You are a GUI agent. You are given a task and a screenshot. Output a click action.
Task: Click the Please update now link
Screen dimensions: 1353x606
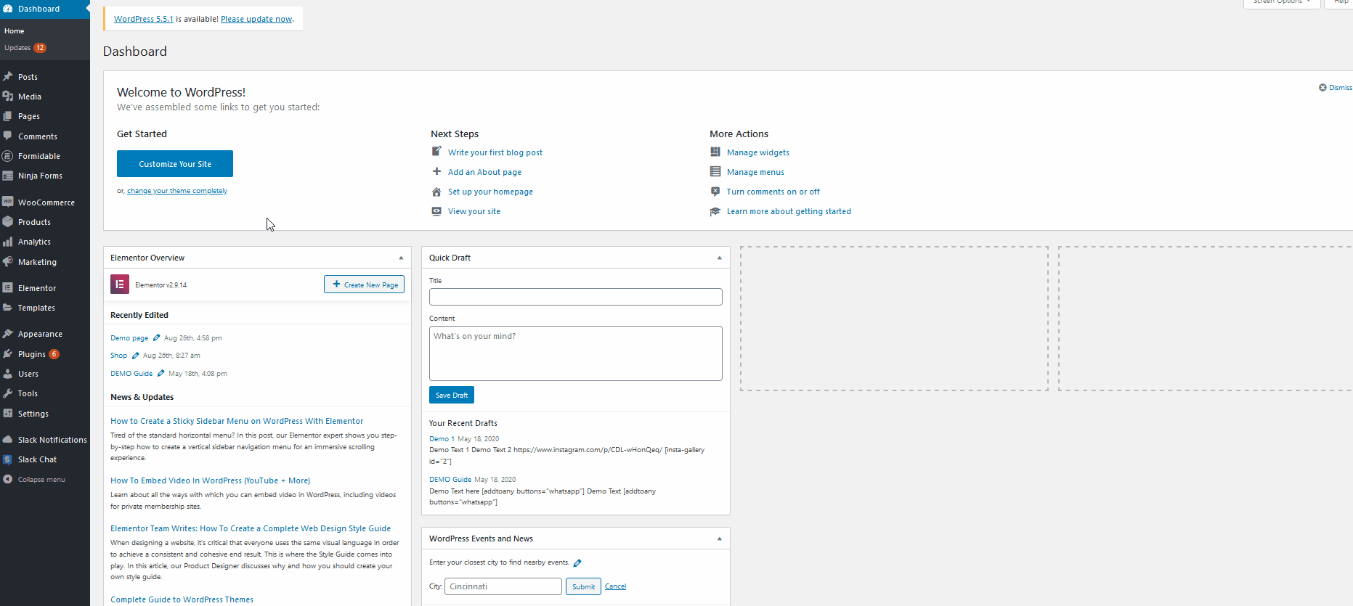(256, 19)
